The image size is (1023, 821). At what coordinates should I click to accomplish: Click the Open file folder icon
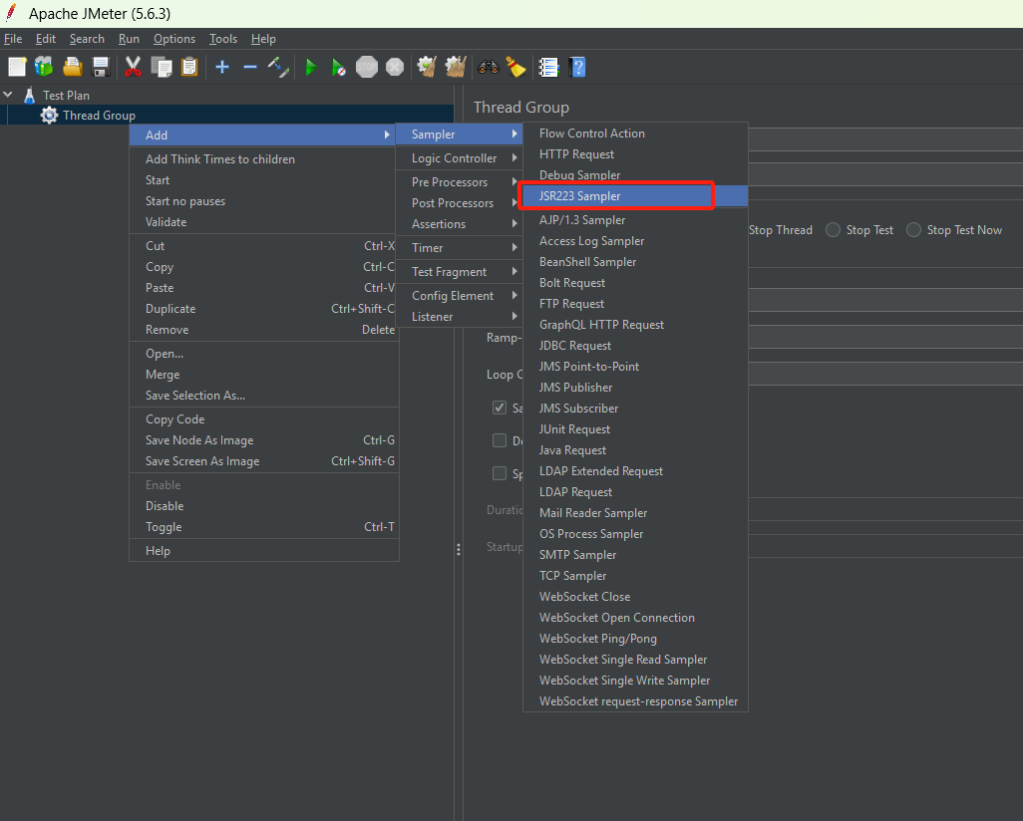coord(73,67)
